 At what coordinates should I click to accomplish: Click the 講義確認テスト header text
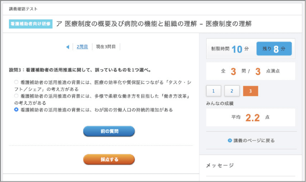tap(23, 8)
